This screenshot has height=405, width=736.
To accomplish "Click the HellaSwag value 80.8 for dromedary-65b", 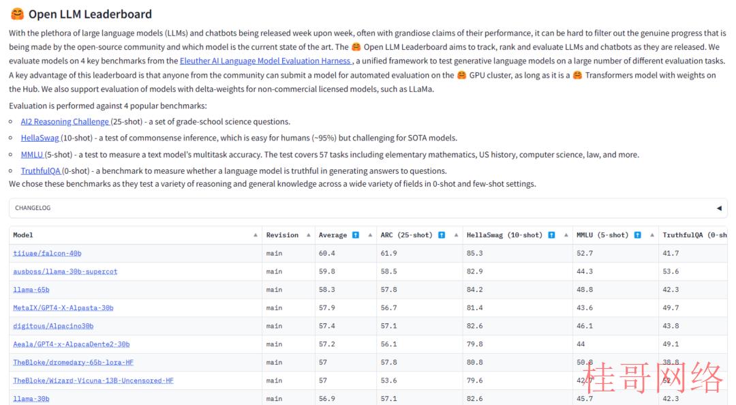I will tap(474, 362).
